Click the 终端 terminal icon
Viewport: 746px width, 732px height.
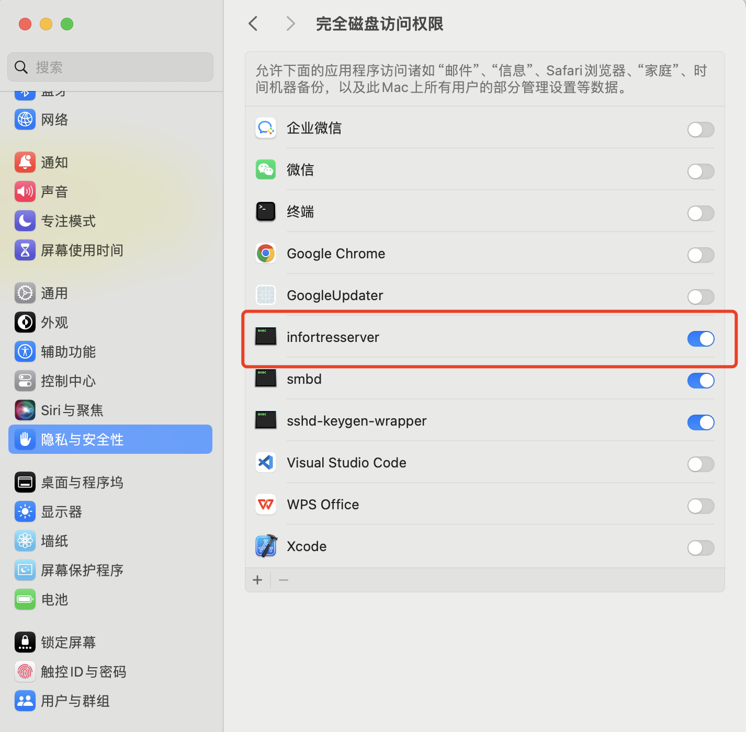pos(266,212)
